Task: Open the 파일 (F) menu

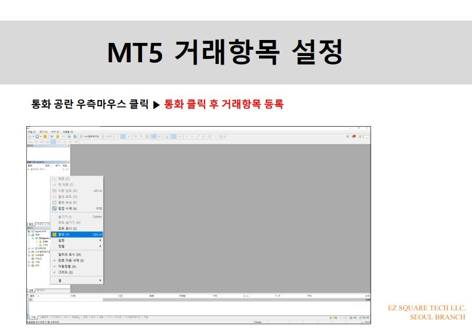Action: point(32,132)
